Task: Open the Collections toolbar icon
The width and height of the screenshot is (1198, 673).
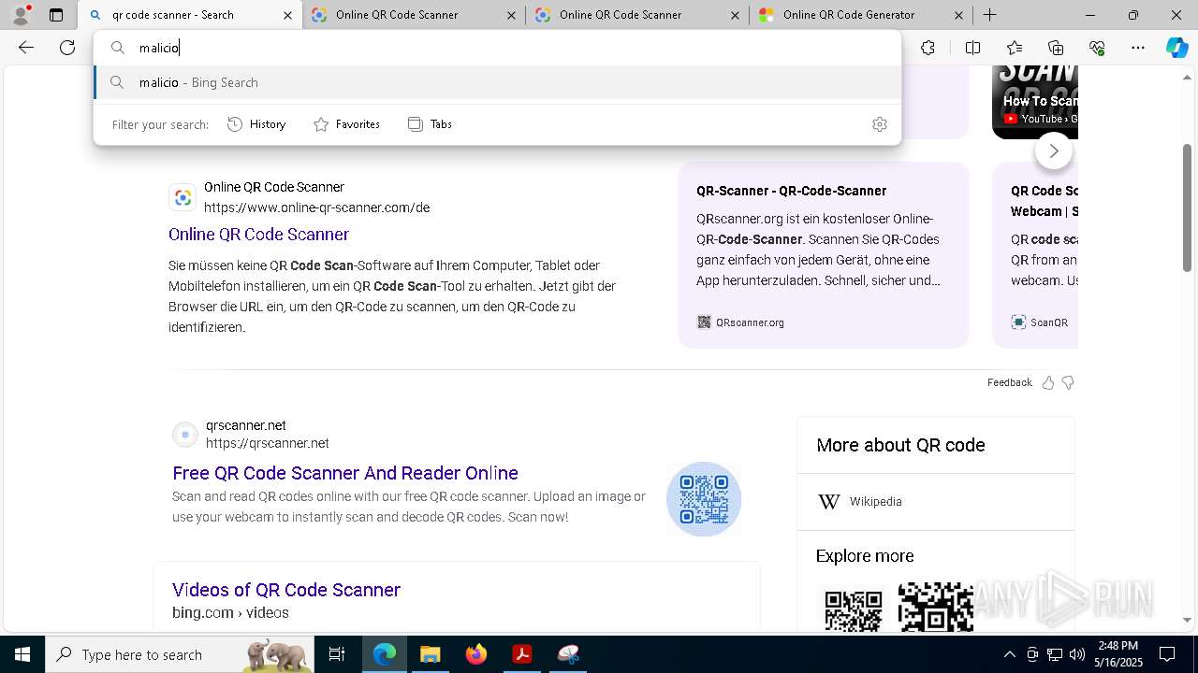Action: (1056, 48)
